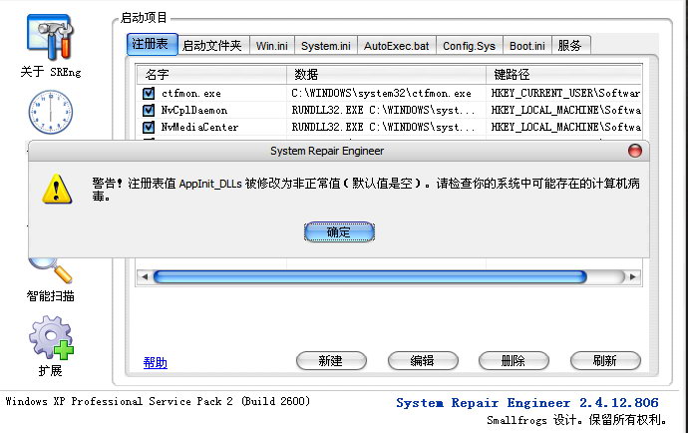Click the System Repair Engineer 2.4.12.806 text
Image resolution: width=688 pixels, height=433 pixels.
coord(527,403)
